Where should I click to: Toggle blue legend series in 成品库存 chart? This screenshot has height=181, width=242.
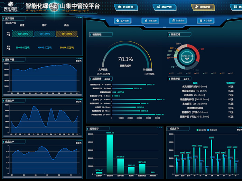212,130
